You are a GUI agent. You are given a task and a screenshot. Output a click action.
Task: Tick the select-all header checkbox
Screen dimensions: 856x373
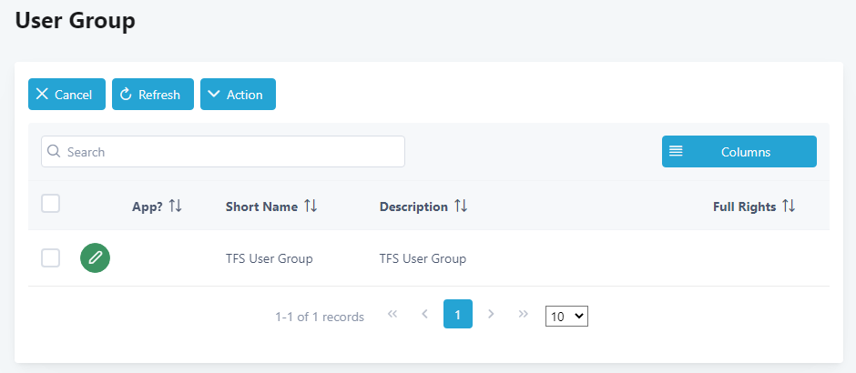51,204
